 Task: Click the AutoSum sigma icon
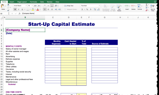pos(147,5)
